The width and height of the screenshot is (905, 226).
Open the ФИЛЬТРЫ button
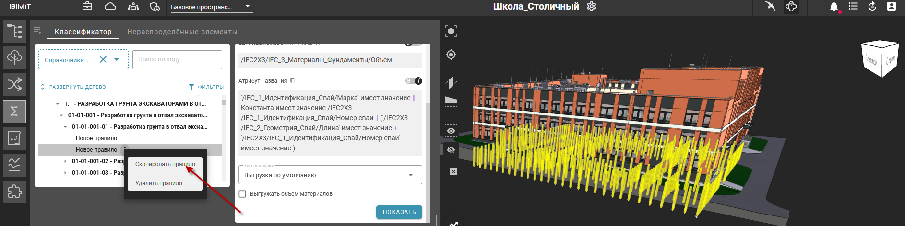pos(206,87)
